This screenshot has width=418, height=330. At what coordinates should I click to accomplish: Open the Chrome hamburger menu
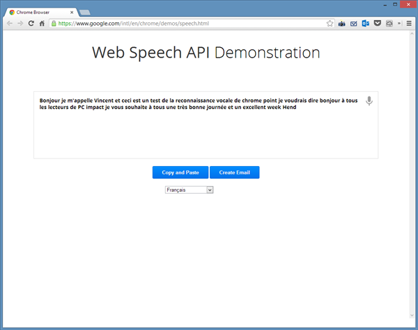click(409, 24)
